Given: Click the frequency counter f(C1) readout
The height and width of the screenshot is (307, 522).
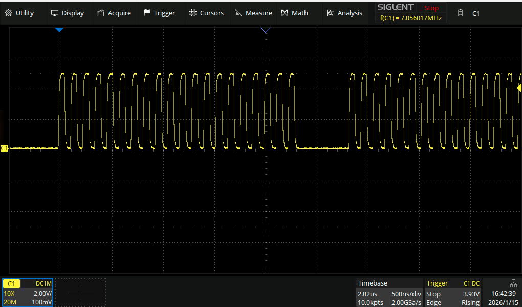Looking at the screenshot, I should pyautogui.click(x=410, y=18).
